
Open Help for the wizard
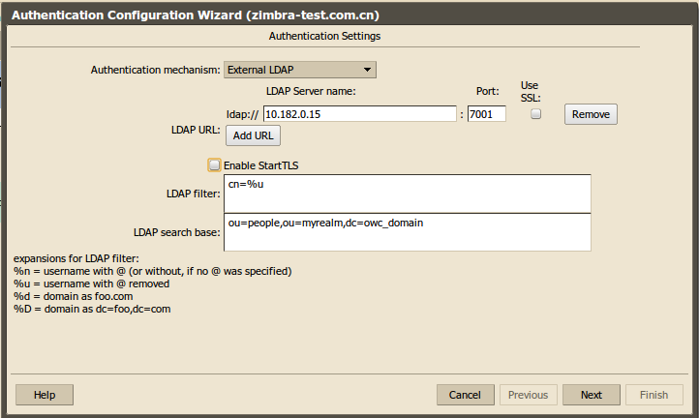click(x=45, y=395)
